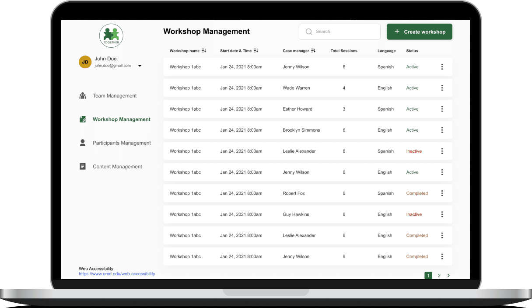Click the Content Management document icon
Viewport: 532px width, 308px height.
83,167
